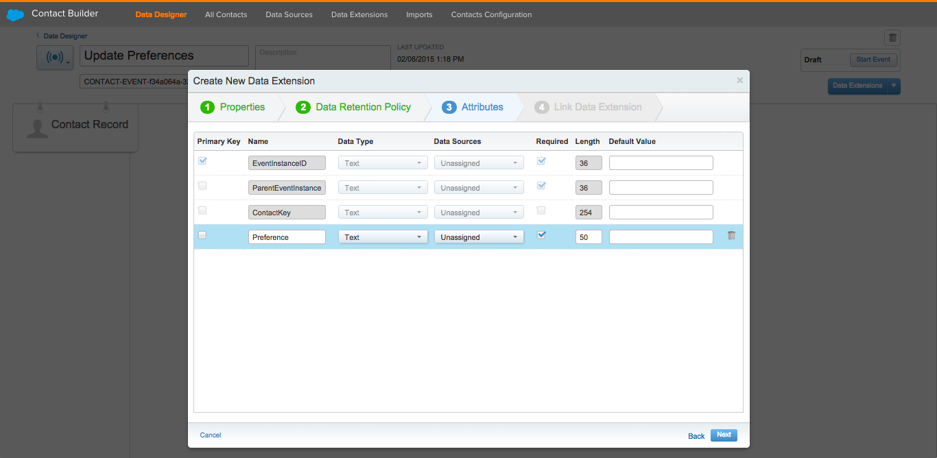Screen dimensions: 937x458
Task: Click Default Value field for ParentEventInstance
Action: 661,188
